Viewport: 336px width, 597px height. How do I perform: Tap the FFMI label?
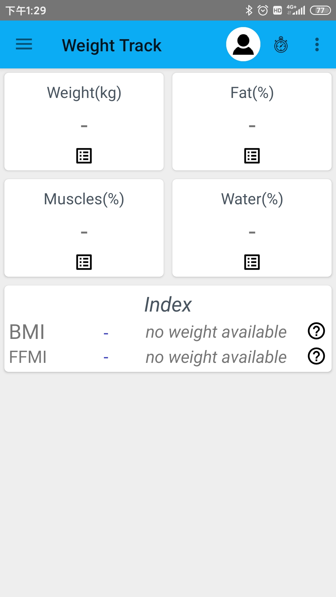(28, 357)
